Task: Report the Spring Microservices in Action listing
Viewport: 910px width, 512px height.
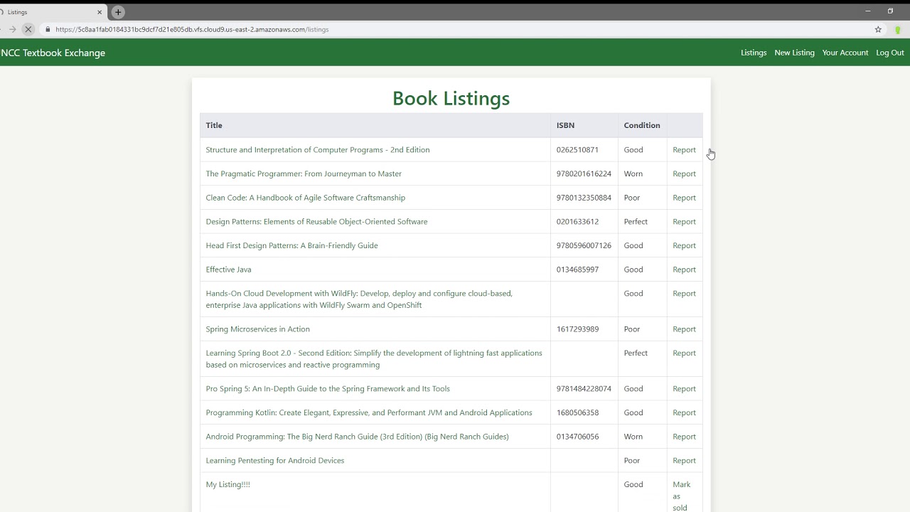Action: point(684,329)
